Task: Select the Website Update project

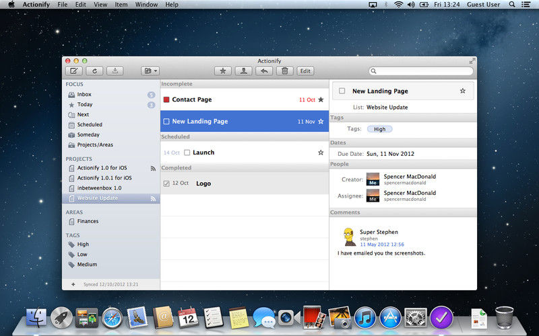Action: click(111, 198)
